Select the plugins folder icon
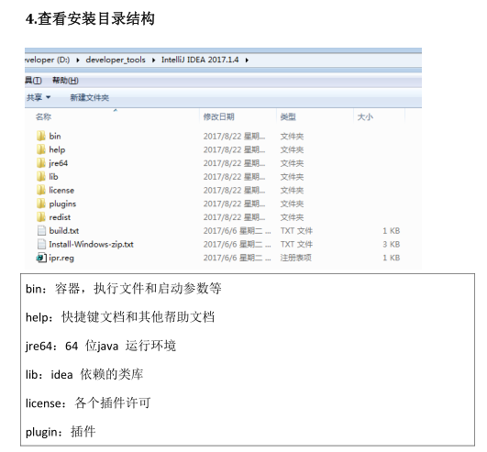The height and width of the screenshot is (452, 487). coord(41,204)
